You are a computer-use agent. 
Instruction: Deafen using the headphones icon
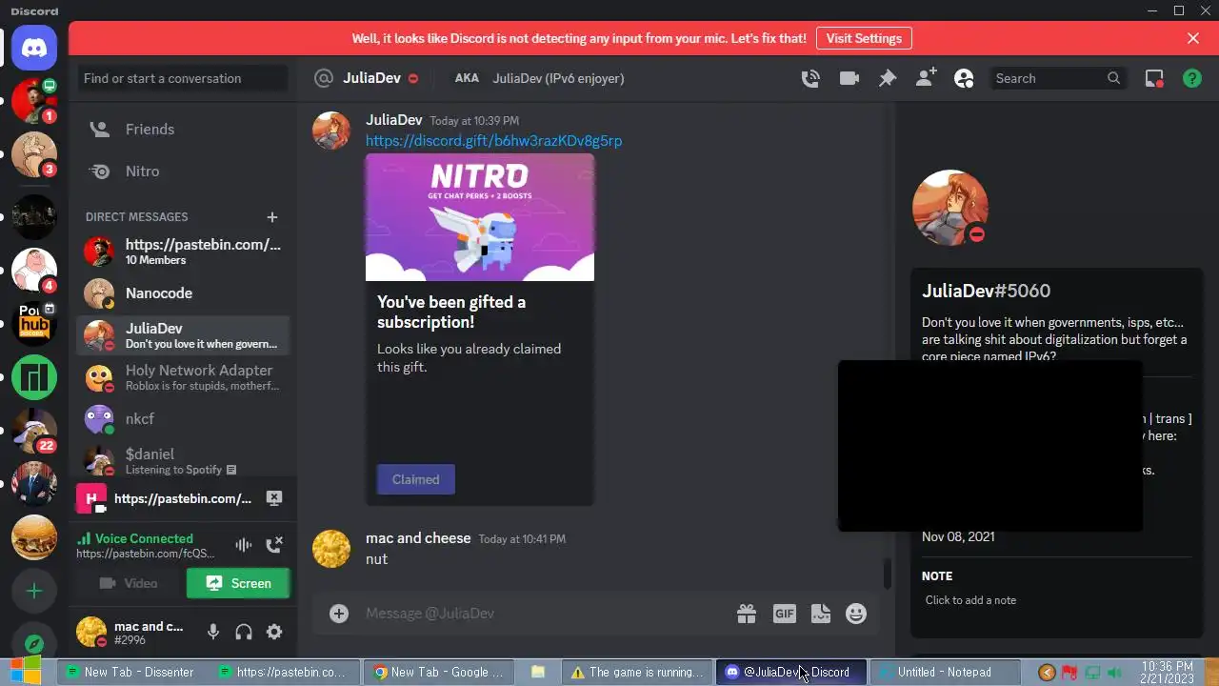click(x=244, y=632)
